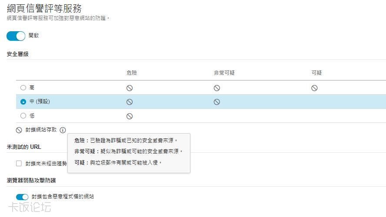This screenshot has height=217, width=386.
Task: Click block icon in 低 row under 危險
Action: pos(130,116)
